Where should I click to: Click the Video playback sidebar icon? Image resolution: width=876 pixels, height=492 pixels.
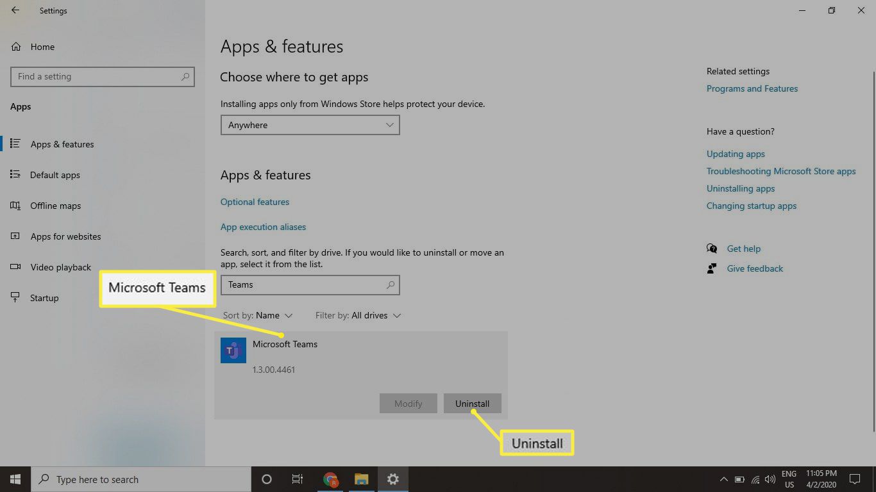coord(15,267)
